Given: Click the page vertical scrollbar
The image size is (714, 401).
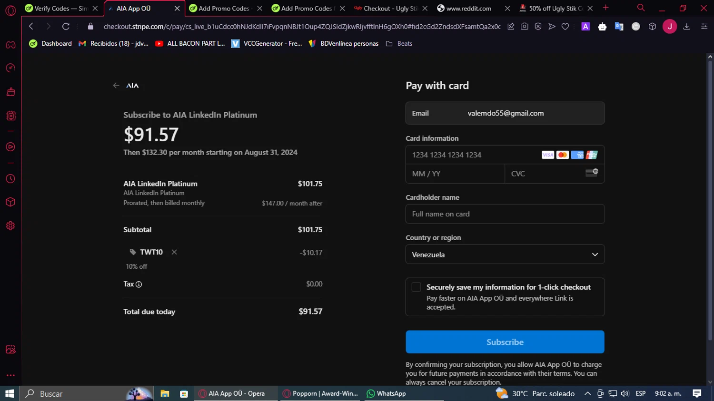Looking at the screenshot, I should coord(710,200).
